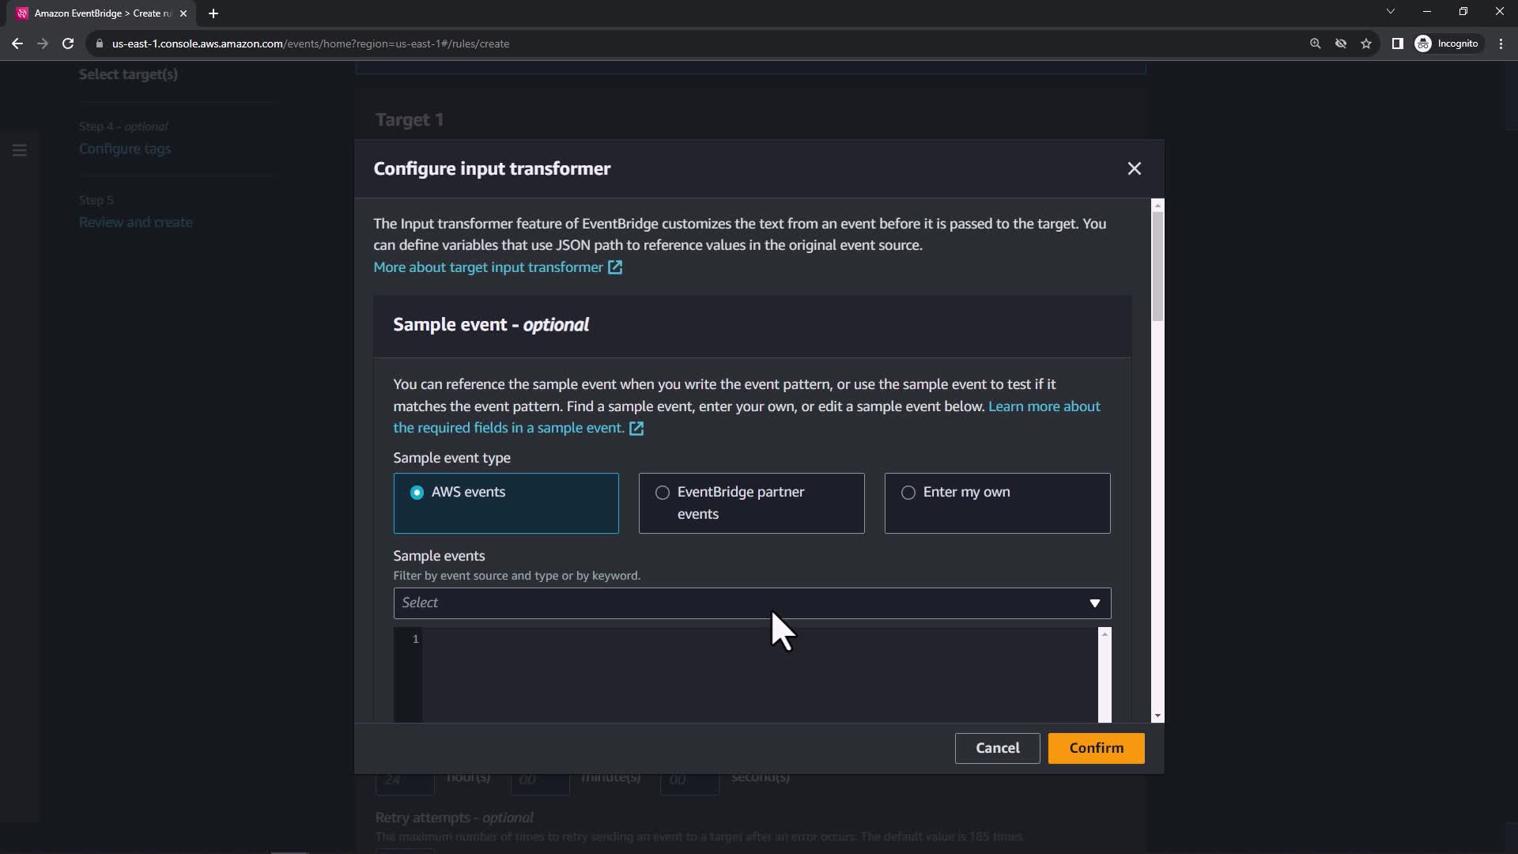Select the AWS events radio option
This screenshot has width=1518, height=854.
click(417, 493)
